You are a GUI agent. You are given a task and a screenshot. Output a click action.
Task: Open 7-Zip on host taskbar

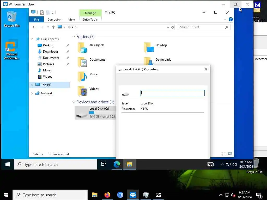click(158, 195)
